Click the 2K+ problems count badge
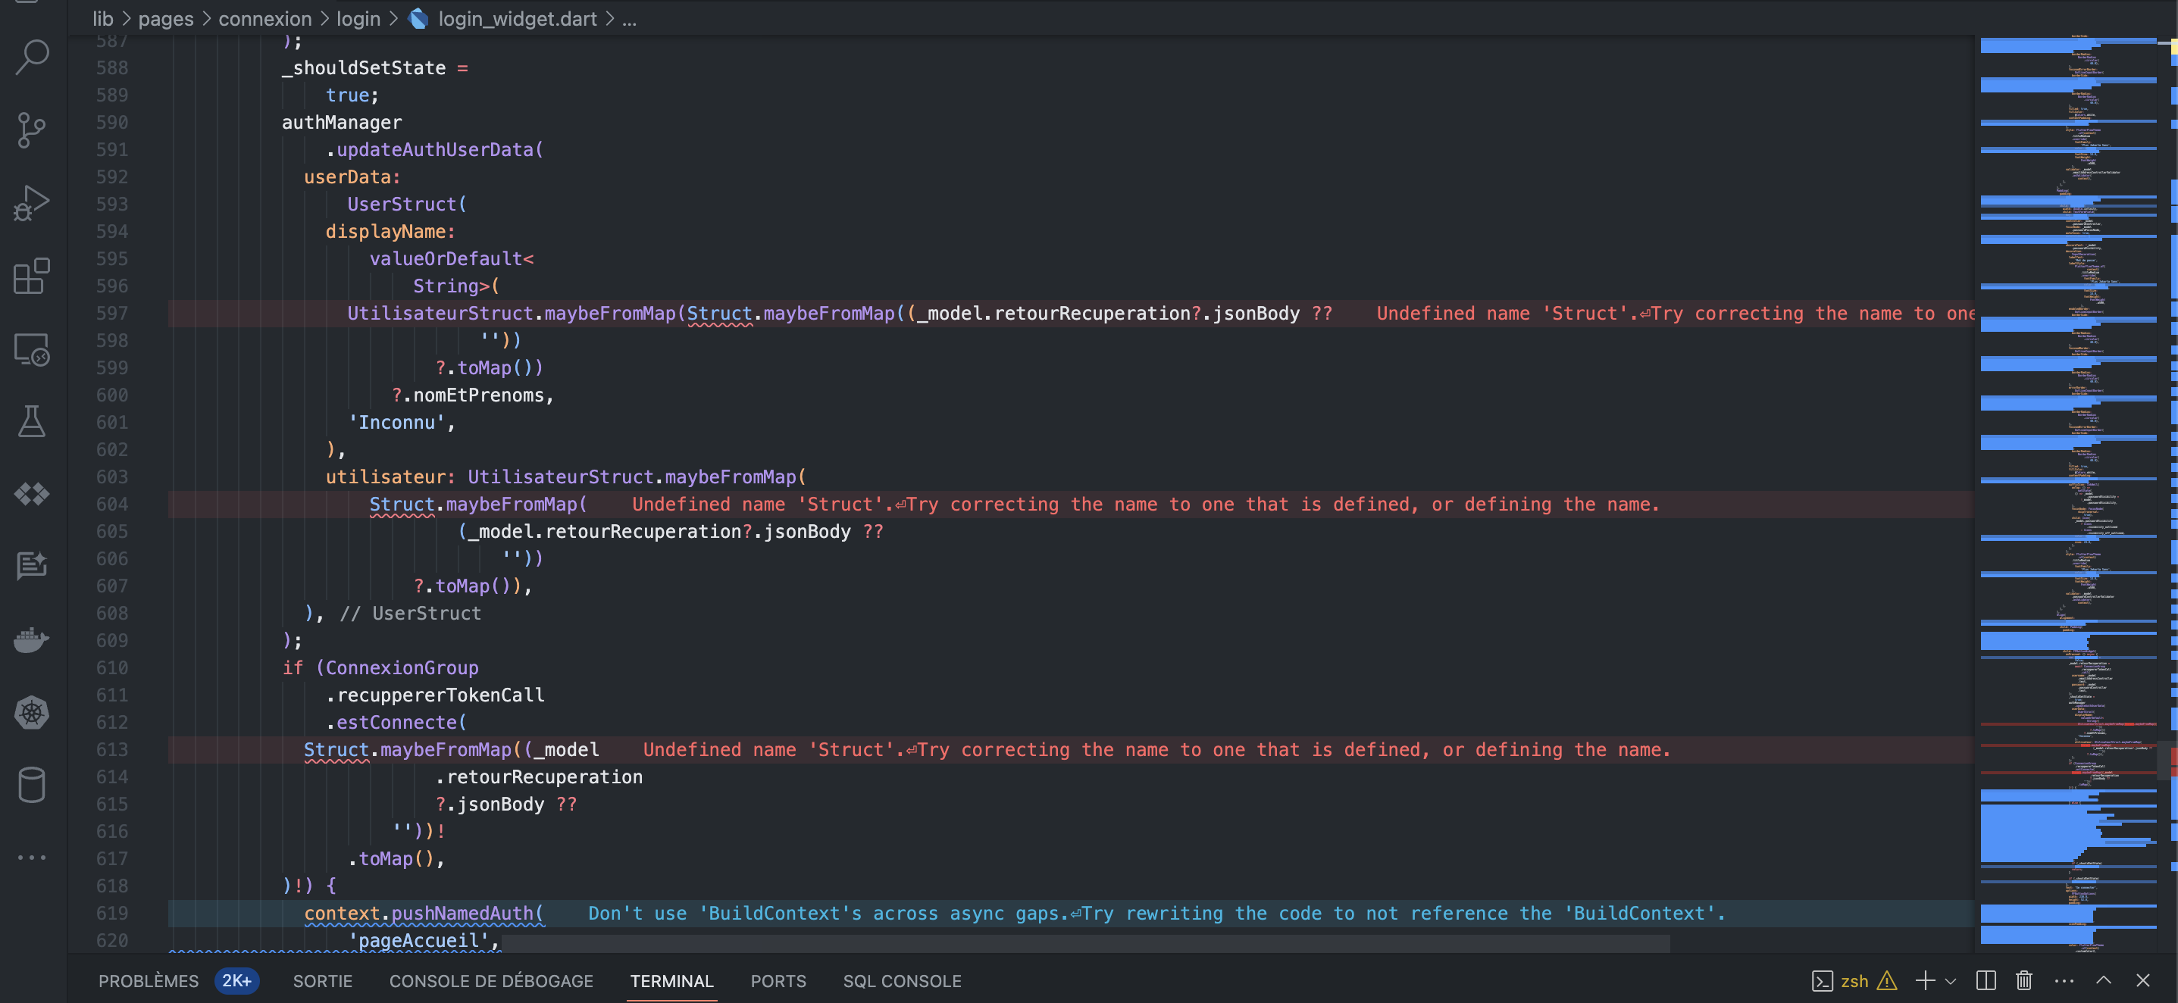The height and width of the screenshot is (1003, 2178). tap(236, 981)
